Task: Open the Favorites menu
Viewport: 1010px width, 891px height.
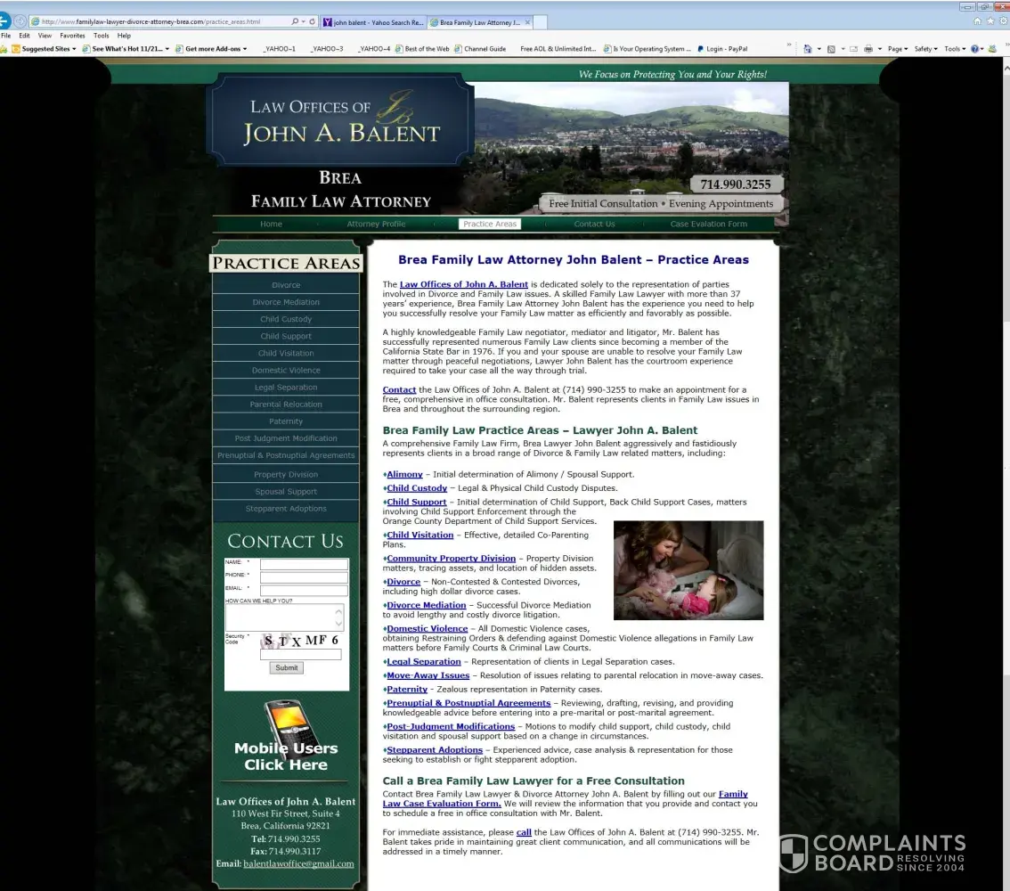Action: pos(72,36)
